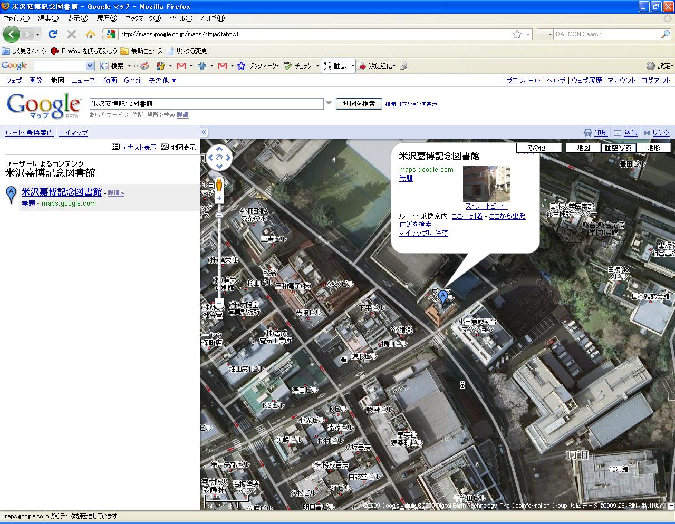Pan the map up with the arrow
This screenshot has width=675, height=524.
219,149
